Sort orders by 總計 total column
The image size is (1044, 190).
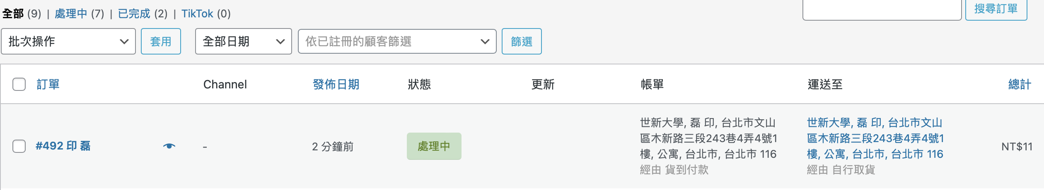coord(1020,84)
